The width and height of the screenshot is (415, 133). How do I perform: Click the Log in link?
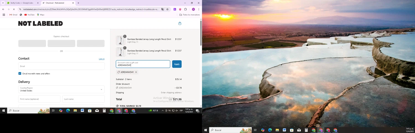(102, 59)
